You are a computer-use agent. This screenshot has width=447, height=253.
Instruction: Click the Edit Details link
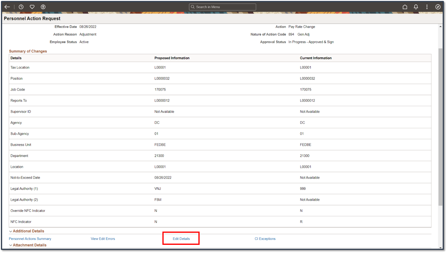pos(181,239)
